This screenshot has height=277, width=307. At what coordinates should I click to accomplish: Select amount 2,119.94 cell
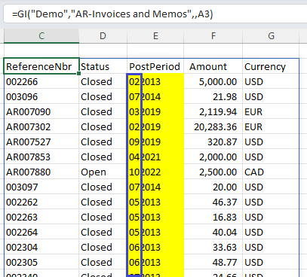[x=213, y=111]
